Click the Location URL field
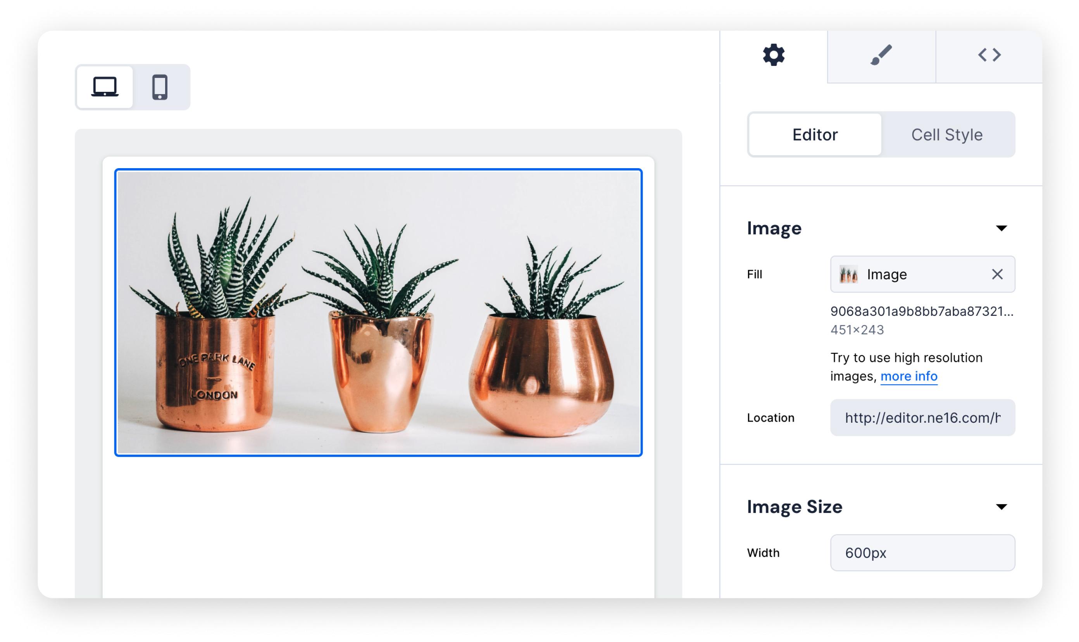The height and width of the screenshot is (642, 1079). pos(922,417)
